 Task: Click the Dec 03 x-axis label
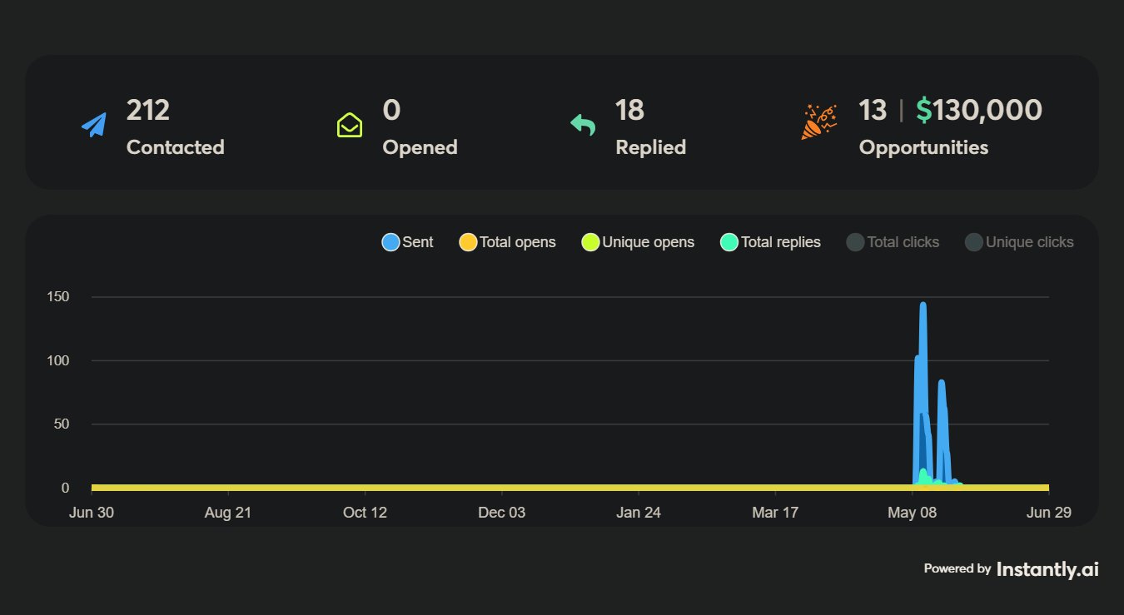502,513
